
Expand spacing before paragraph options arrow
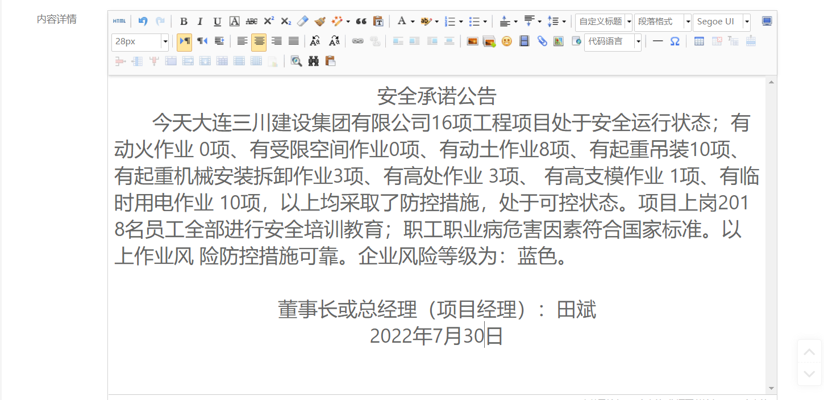[x=515, y=22]
